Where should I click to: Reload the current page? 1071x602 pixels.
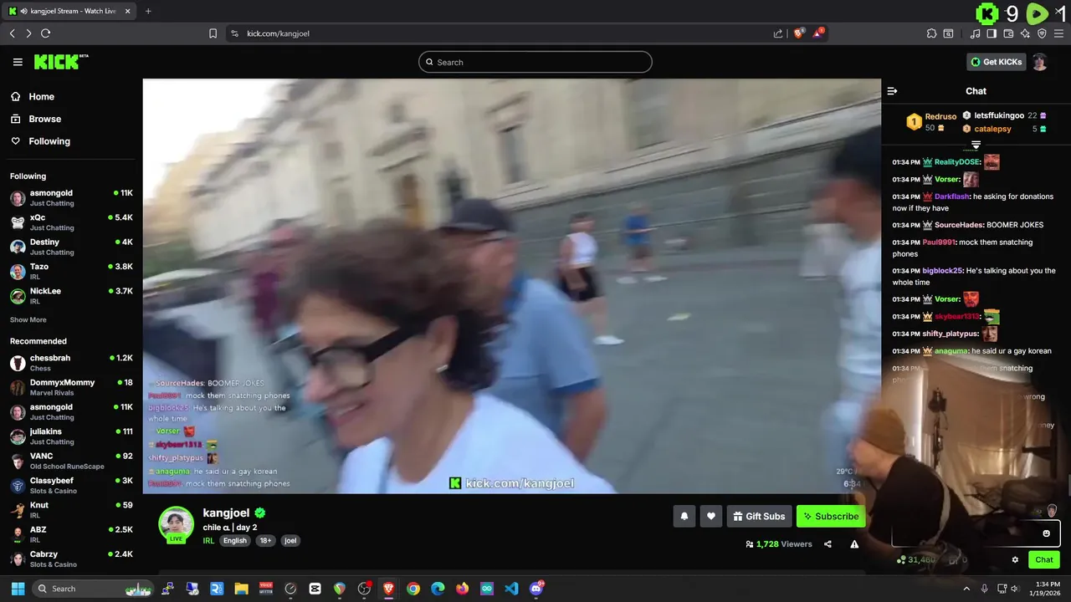pyautogui.click(x=45, y=33)
